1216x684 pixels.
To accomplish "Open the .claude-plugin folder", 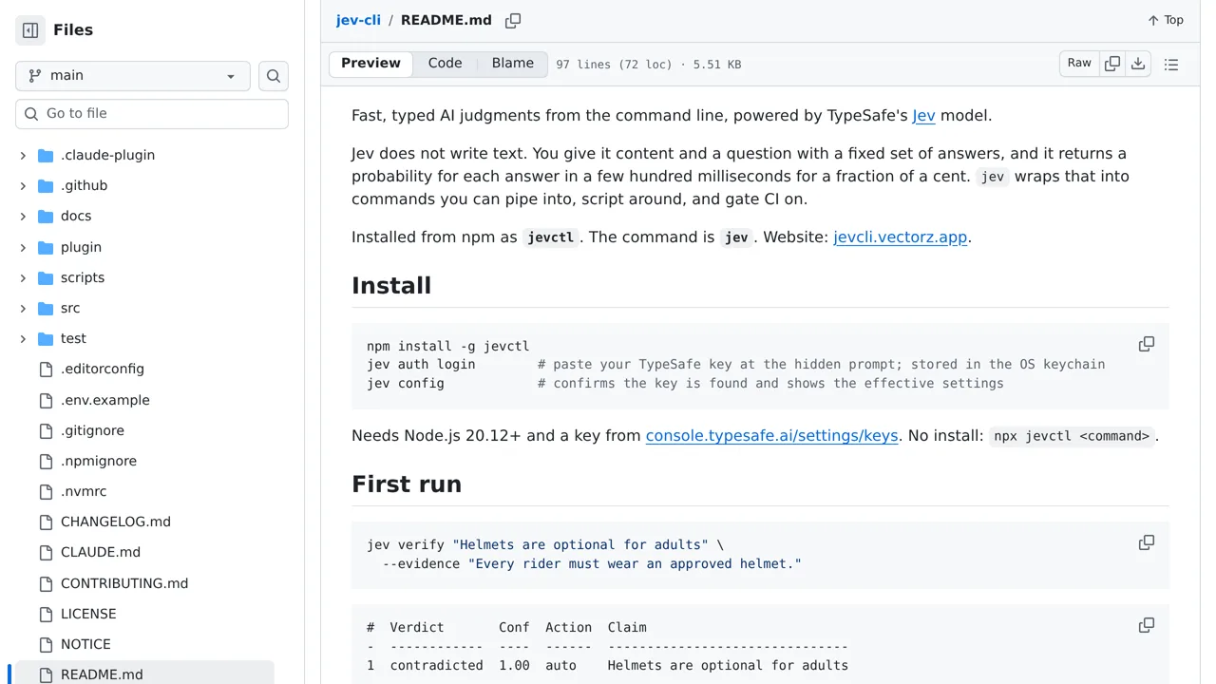I will (x=107, y=155).
